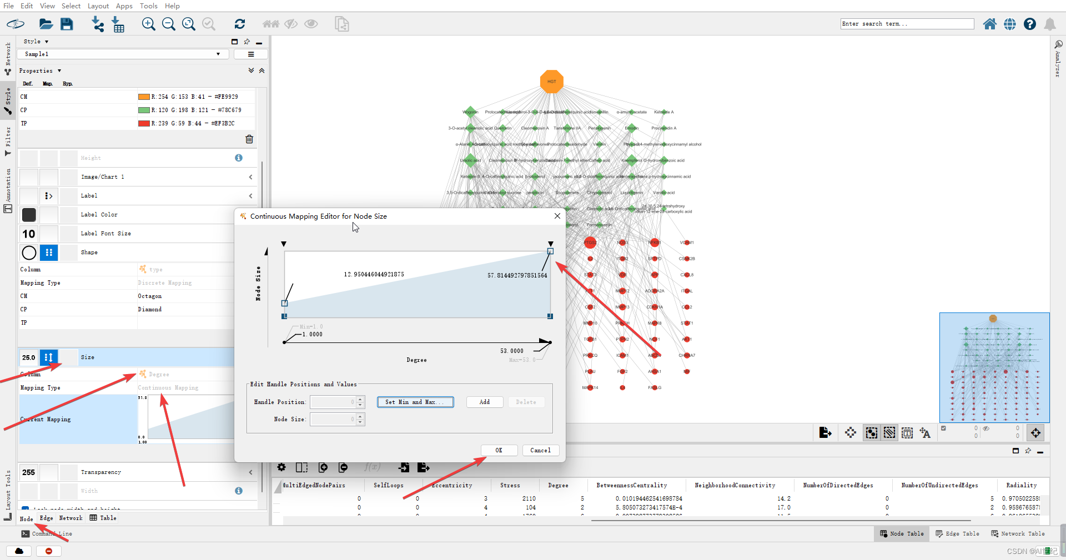Image resolution: width=1066 pixels, height=560 pixels.
Task: Select the CM orange color swatch
Action: click(x=144, y=97)
